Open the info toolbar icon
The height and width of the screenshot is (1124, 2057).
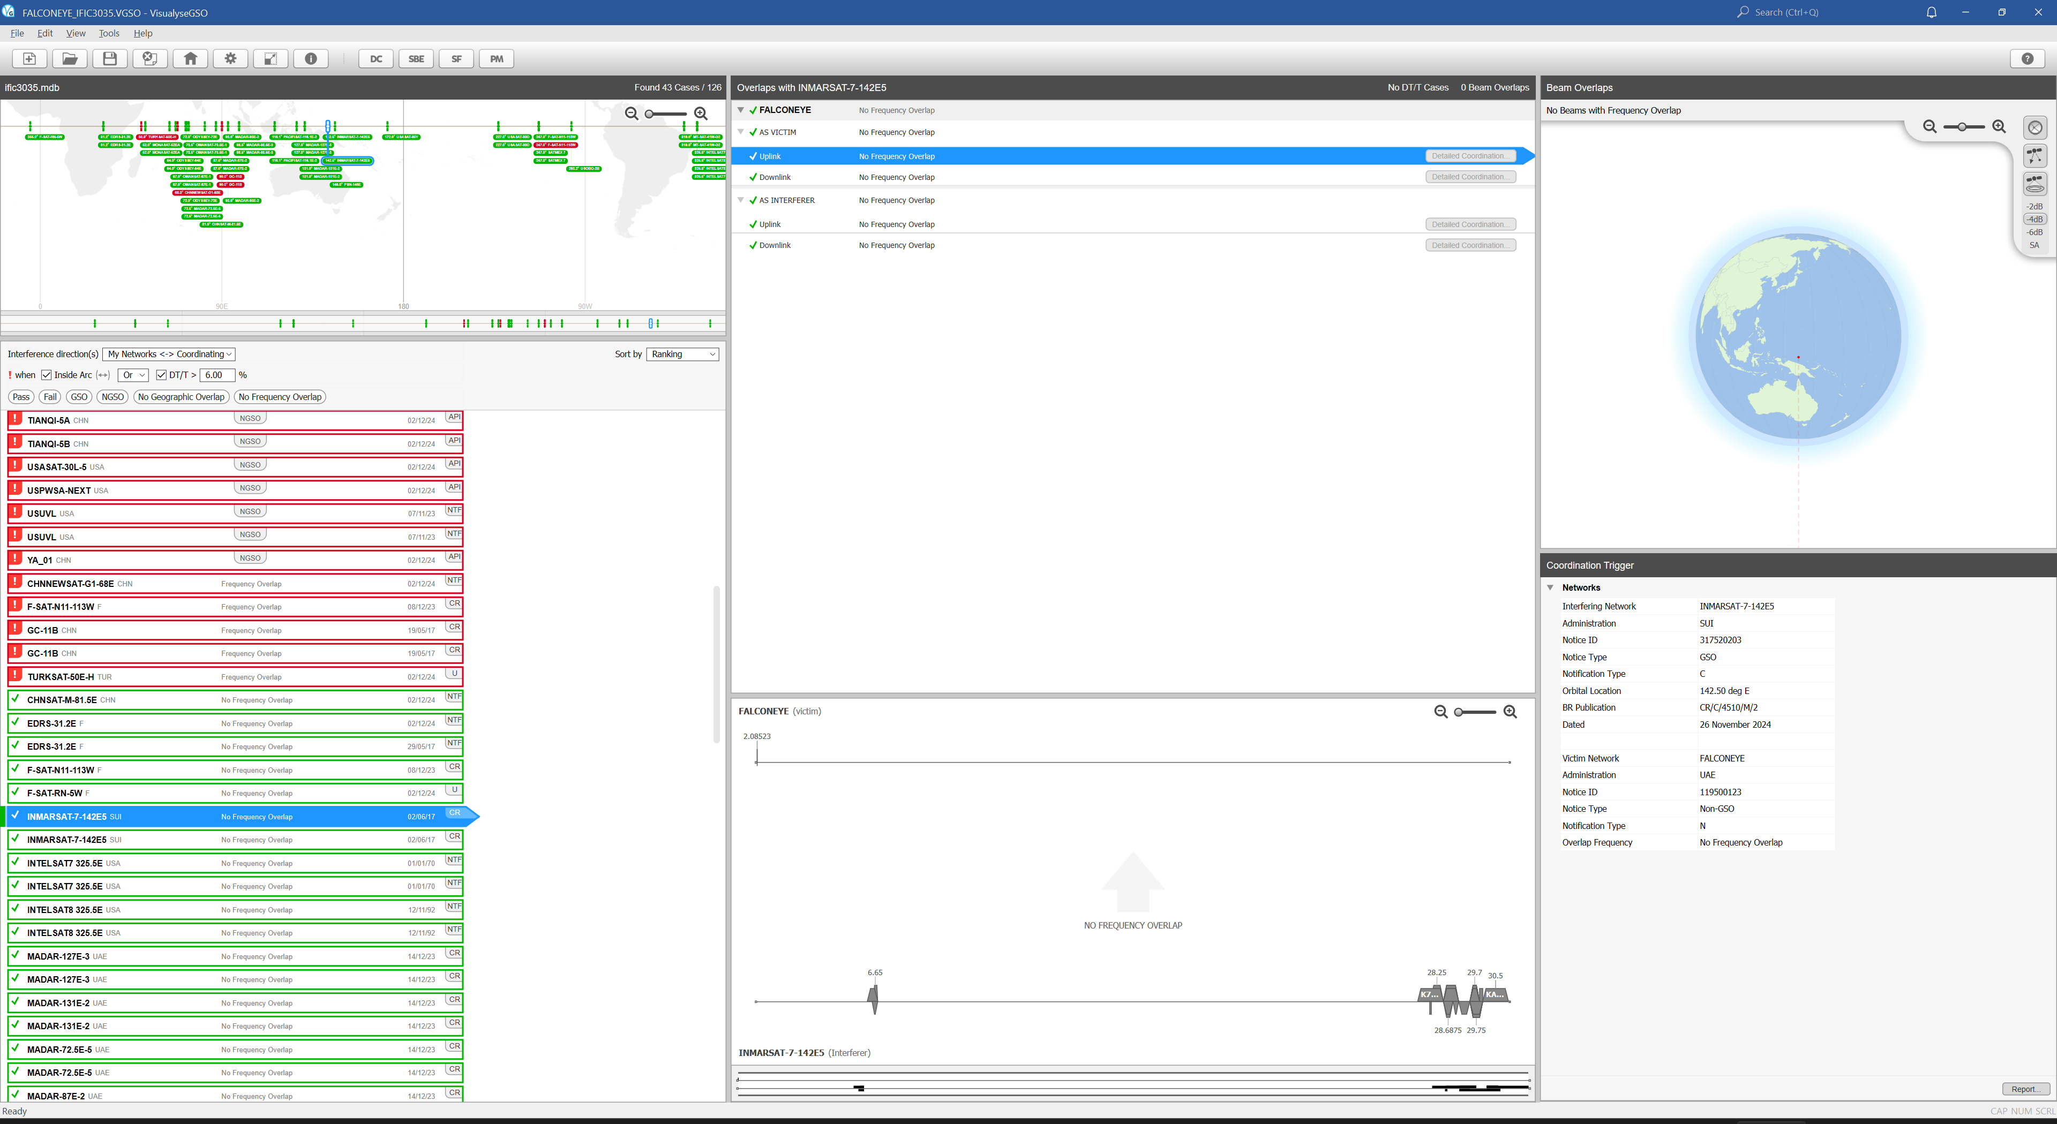(x=311, y=58)
